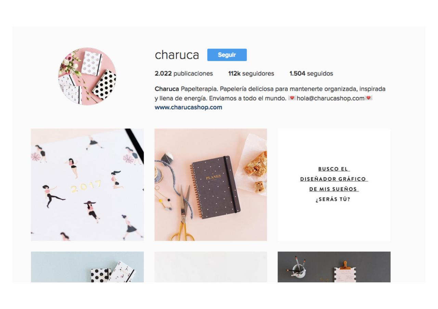Click the hola@charucashop.com email text

click(331, 98)
